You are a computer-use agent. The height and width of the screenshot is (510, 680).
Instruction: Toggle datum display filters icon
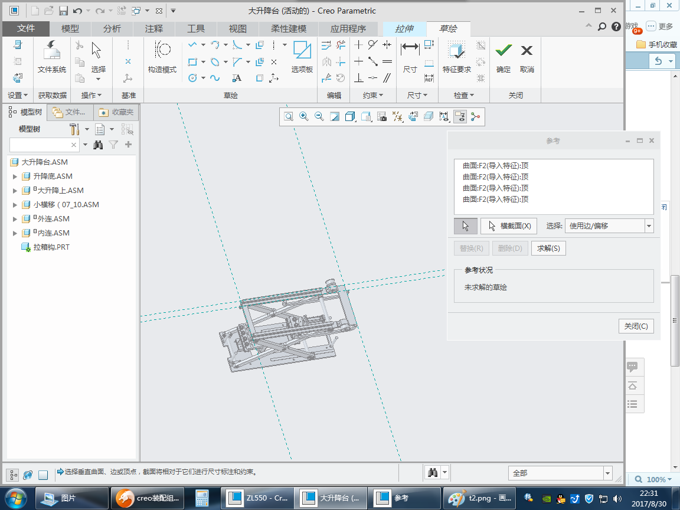click(397, 116)
